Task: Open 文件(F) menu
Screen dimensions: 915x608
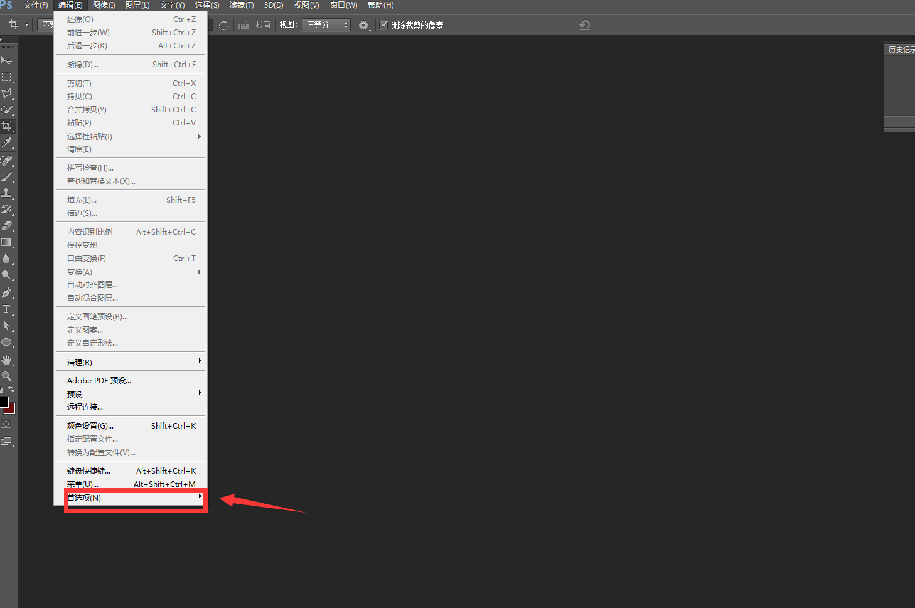Action: (x=36, y=5)
